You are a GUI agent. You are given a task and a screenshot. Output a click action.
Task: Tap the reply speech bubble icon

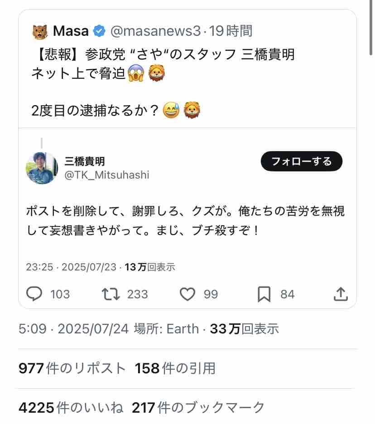[34, 294]
